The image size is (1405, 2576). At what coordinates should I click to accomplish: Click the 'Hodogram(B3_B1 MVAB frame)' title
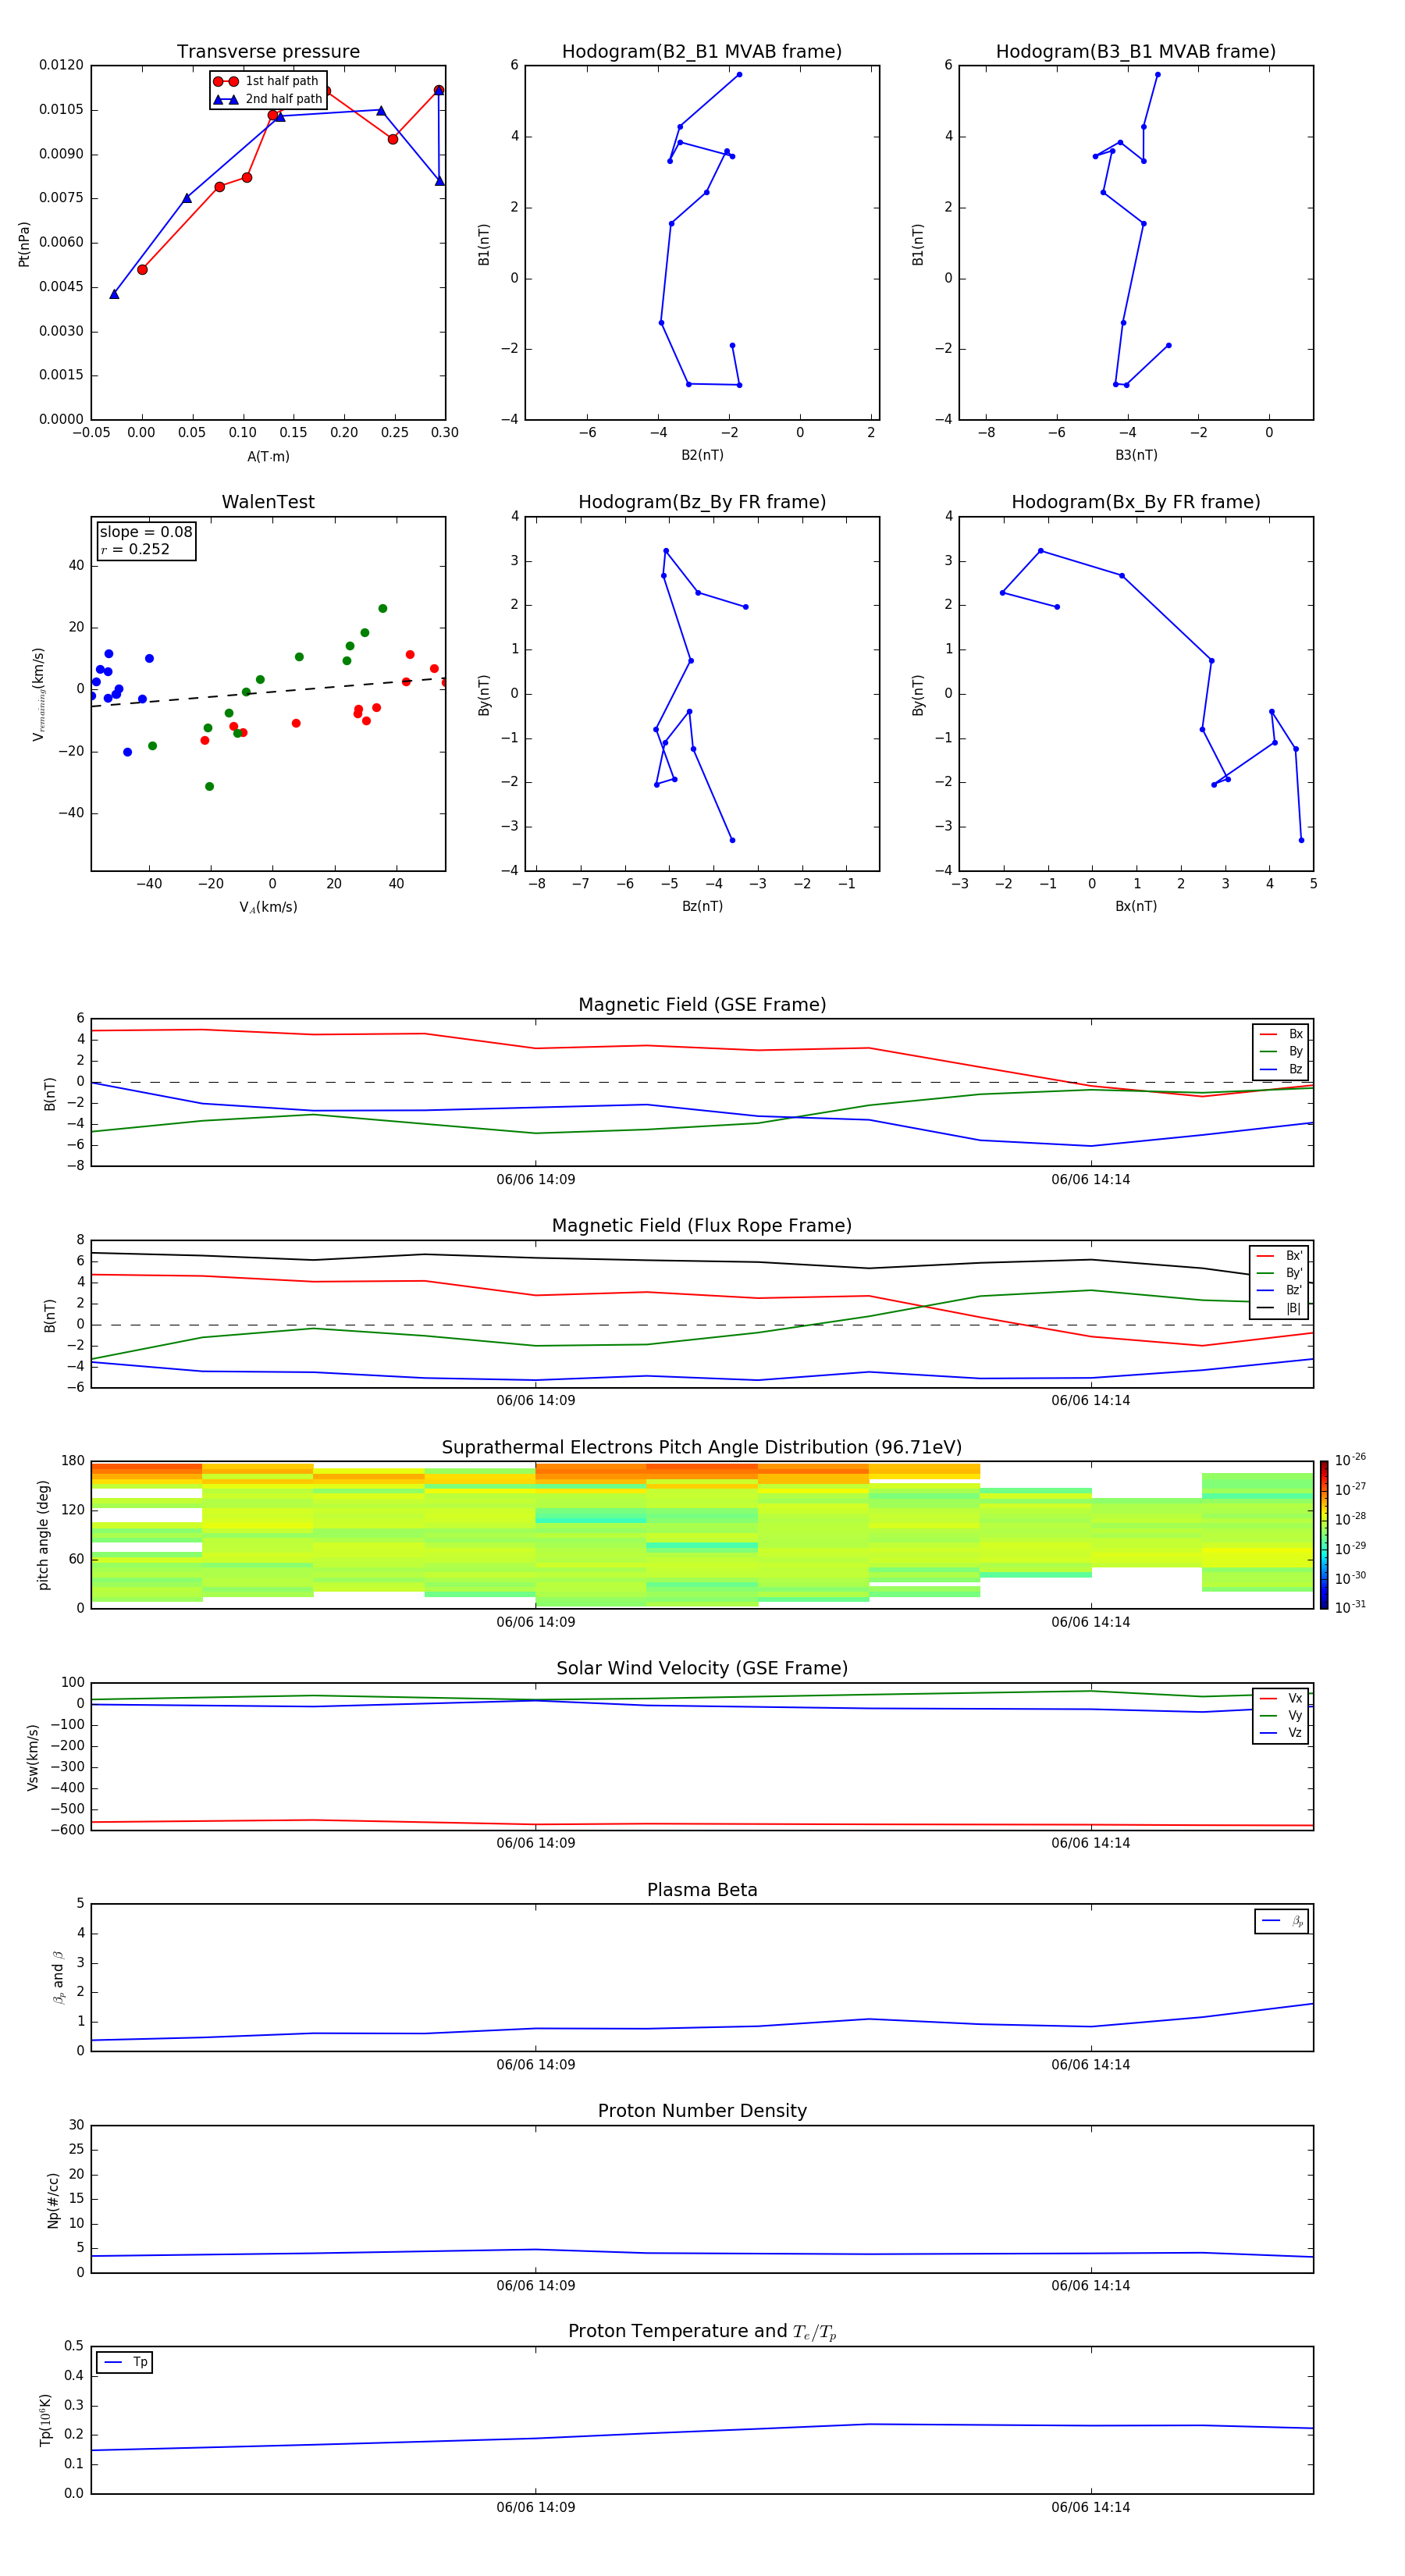tap(1136, 52)
